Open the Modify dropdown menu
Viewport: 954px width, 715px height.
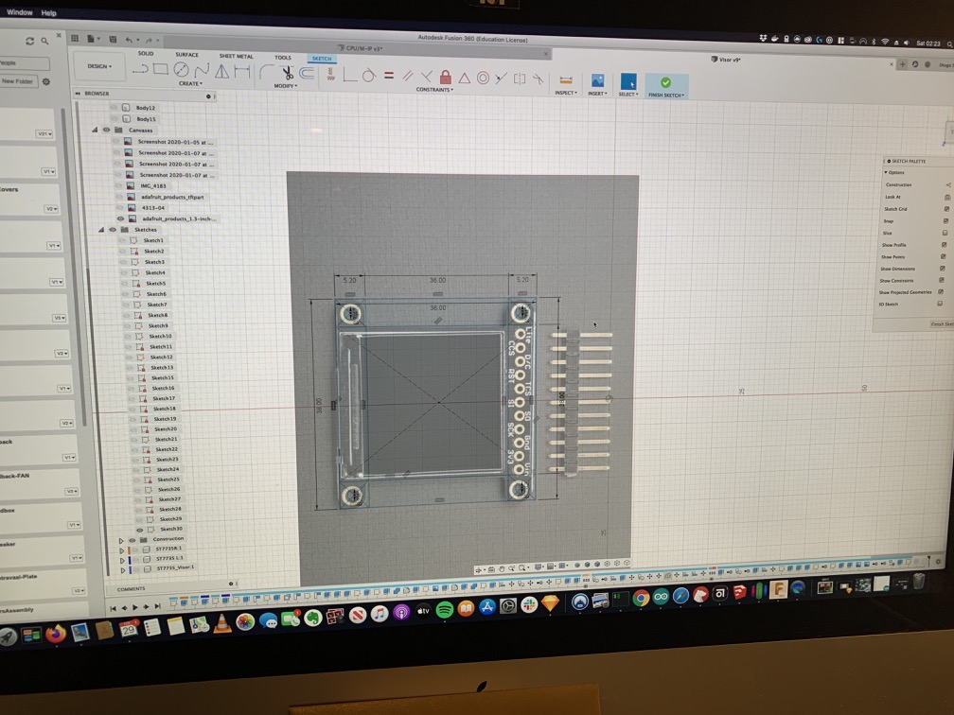[x=286, y=86]
